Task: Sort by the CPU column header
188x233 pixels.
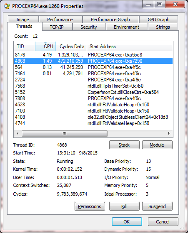Action: (45, 47)
